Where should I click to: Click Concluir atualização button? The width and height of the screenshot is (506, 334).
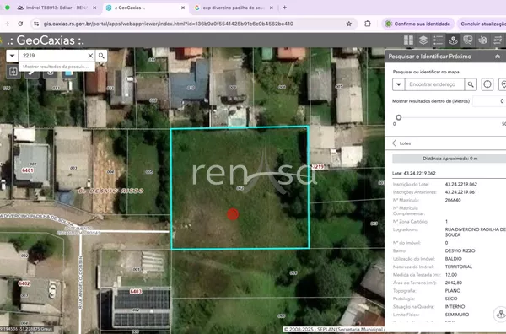pos(482,24)
